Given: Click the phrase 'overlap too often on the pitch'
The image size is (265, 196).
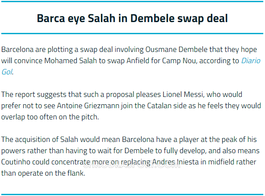Looking at the screenshot, I should (x=49, y=117).
